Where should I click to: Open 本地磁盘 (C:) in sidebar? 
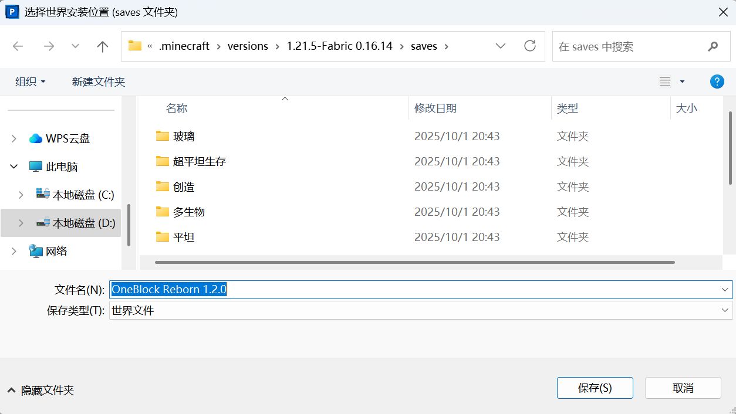tap(83, 195)
